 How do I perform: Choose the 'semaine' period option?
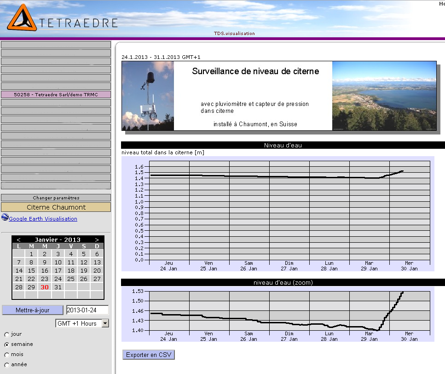(6, 345)
